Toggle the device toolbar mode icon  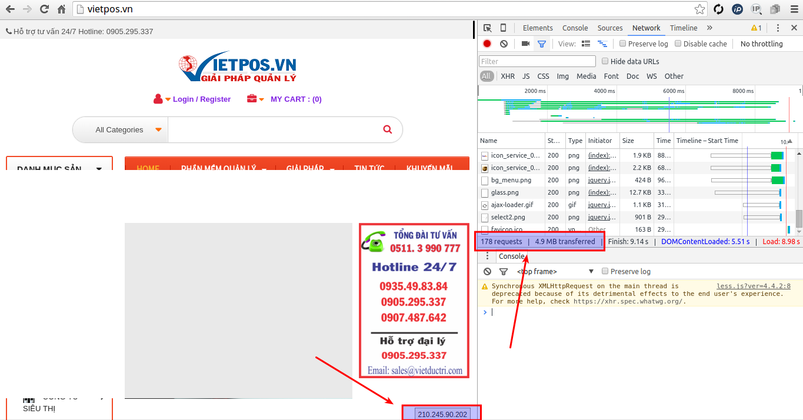click(503, 28)
